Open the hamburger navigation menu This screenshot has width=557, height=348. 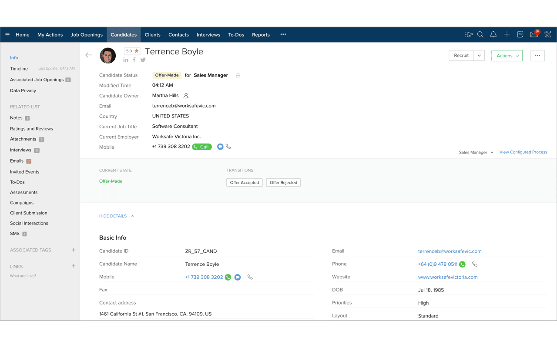click(x=7, y=35)
